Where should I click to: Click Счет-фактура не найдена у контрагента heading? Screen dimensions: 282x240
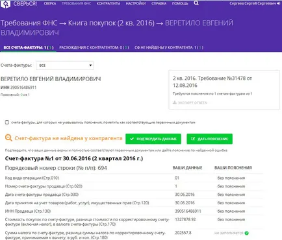[68, 138]
